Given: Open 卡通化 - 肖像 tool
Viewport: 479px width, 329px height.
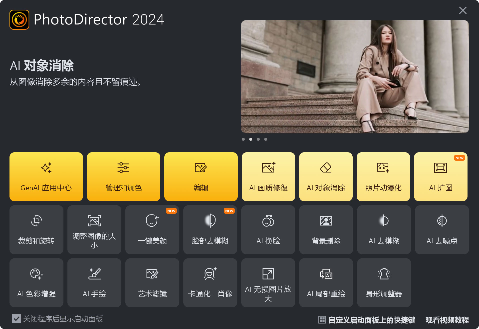Looking at the screenshot, I should [x=210, y=283].
